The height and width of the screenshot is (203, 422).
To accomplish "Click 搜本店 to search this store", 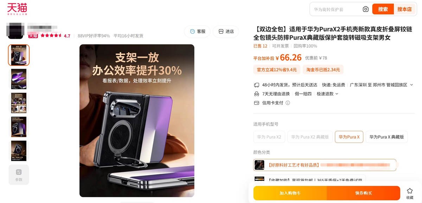I will 404,9.
